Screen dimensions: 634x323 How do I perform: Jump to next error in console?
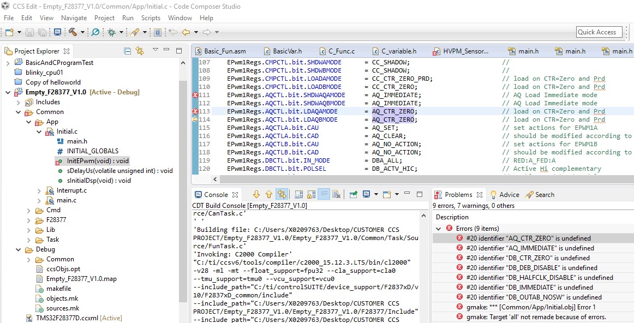coord(256,194)
